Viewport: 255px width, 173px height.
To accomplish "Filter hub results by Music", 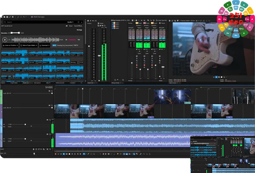I will click(71, 26).
